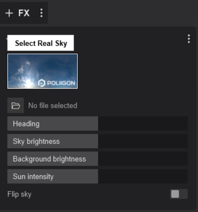Click the Background brightness slider label
Image resolution: width=198 pixels, height=212 pixels.
tap(49, 159)
